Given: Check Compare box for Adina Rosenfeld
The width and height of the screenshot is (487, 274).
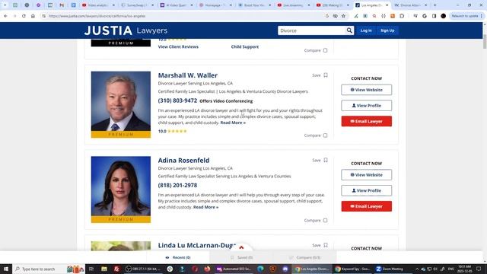Looking at the screenshot, I should [x=325, y=220].
